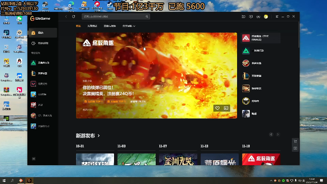Select League of Legends in right game list
The width and height of the screenshot is (327, 184).
260,76
